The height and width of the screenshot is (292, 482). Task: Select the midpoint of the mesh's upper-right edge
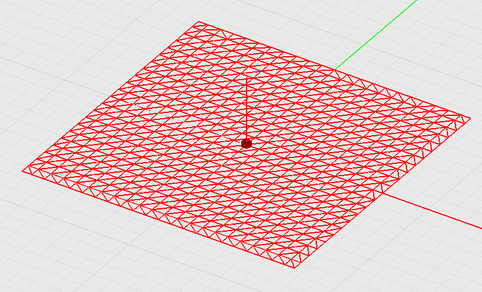coord(334,70)
